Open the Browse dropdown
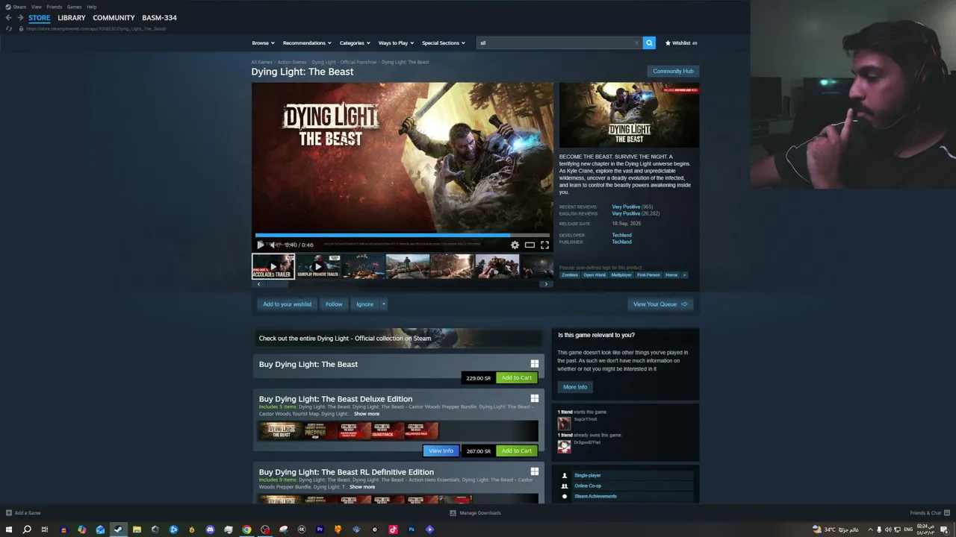 pos(262,43)
